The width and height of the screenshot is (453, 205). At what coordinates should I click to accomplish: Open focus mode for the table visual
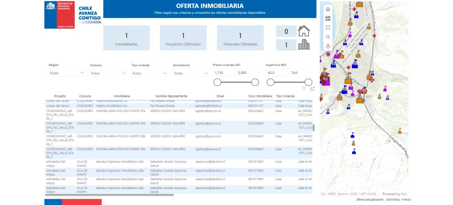tap(312, 89)
